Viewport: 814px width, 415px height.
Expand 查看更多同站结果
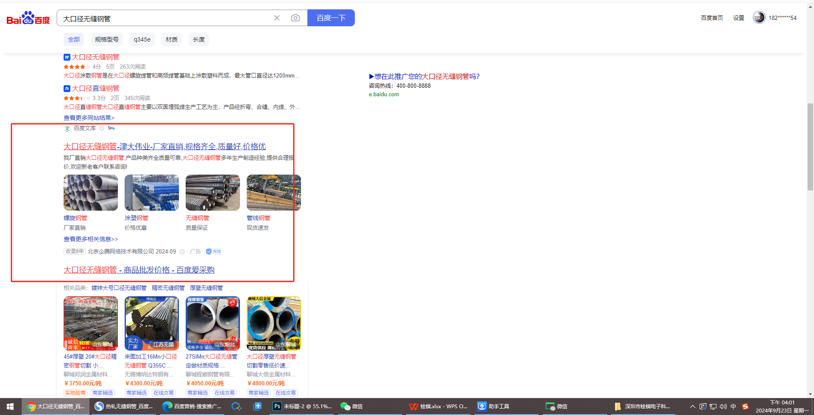(x=89, y=118)
